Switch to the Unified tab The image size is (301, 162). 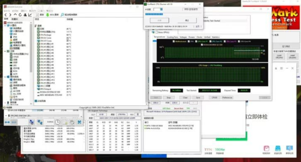[x=207, y=37]
